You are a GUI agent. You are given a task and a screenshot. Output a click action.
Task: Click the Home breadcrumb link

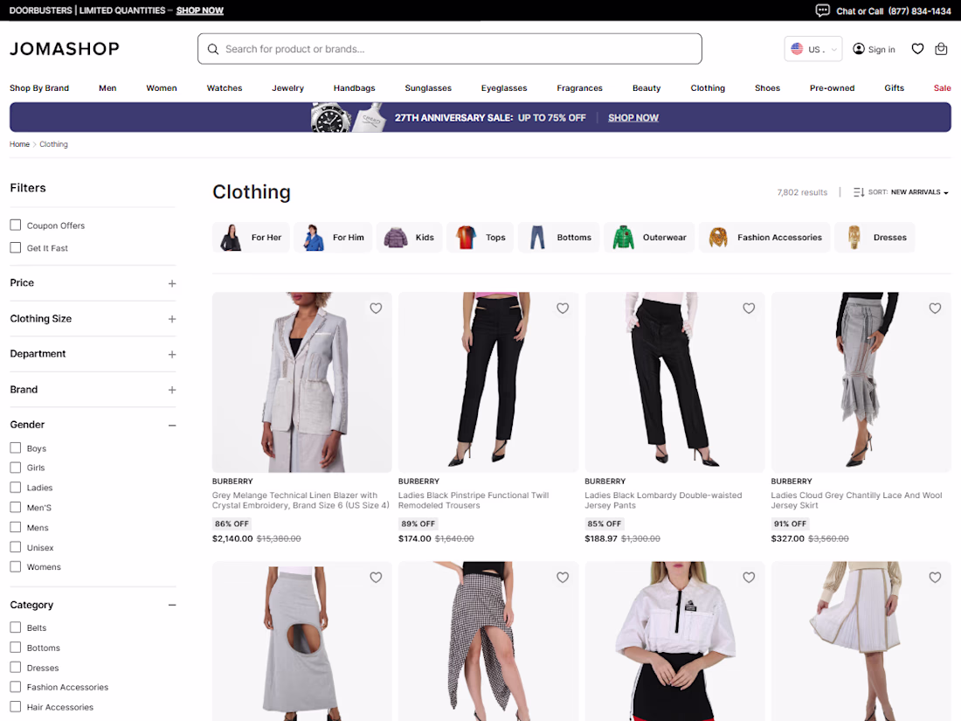click(x=19, y=144)
